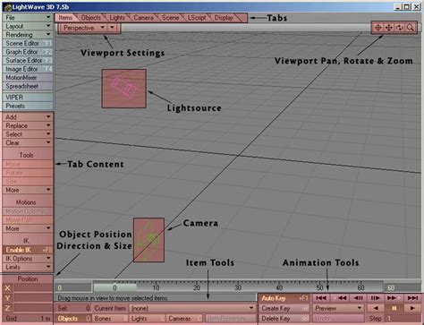Play animation in reverse
This screenshot has height=325, width=424.
pos(376,308)
